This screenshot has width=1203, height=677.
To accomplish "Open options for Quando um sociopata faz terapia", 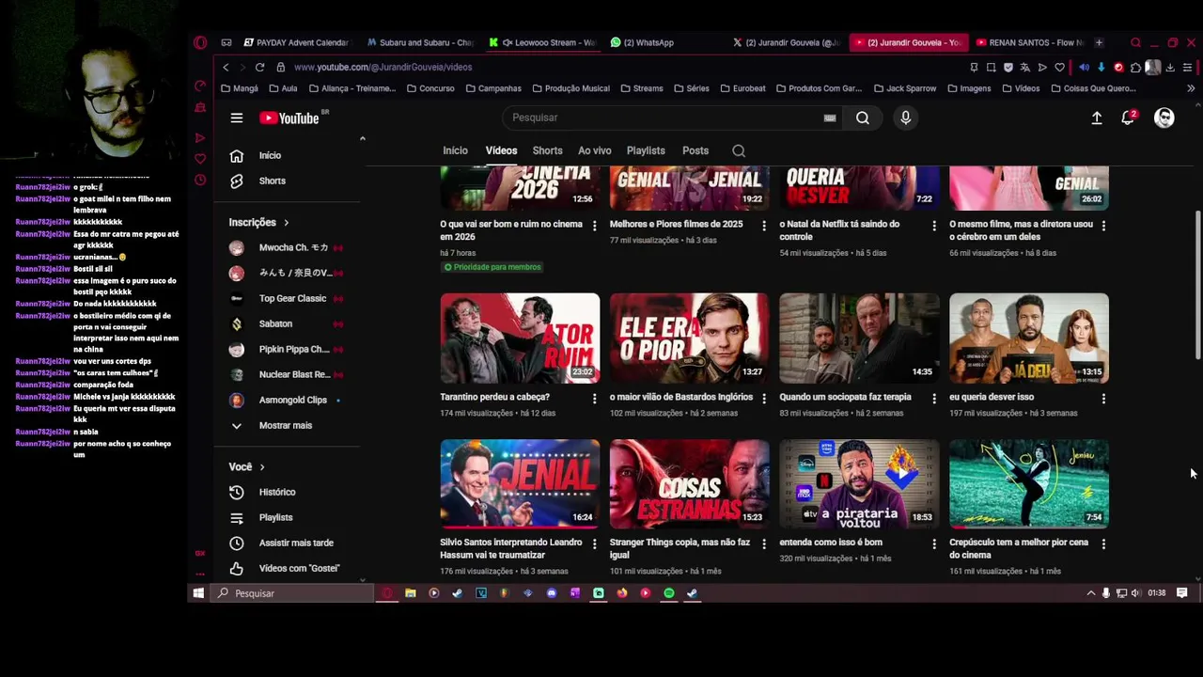I will pos(933,399).
